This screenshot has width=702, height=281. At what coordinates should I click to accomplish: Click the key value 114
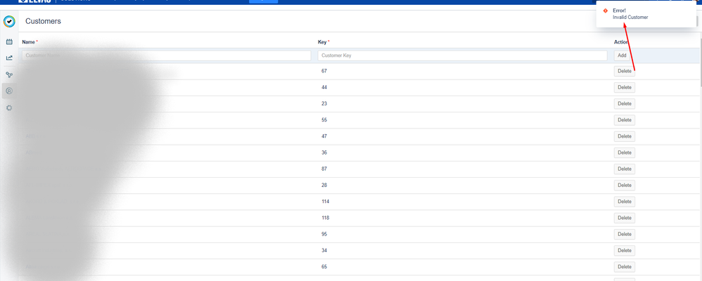325,202
